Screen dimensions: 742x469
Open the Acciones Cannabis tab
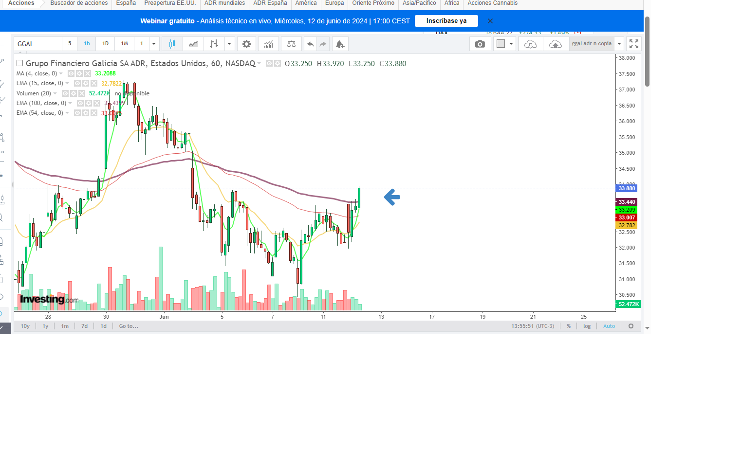point(492,3)
